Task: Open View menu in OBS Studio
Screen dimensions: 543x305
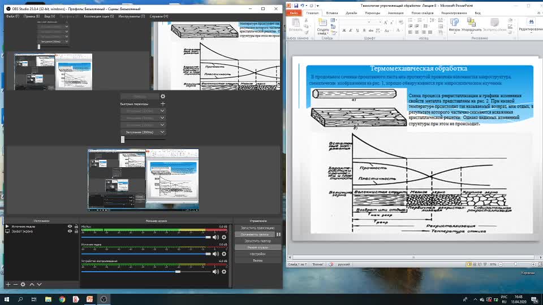Action: click(x=50, y=16)
